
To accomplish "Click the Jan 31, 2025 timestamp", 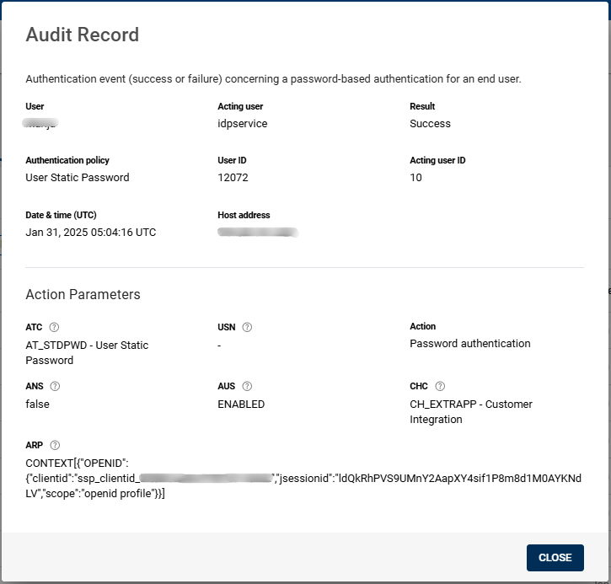I will [90, 233].
